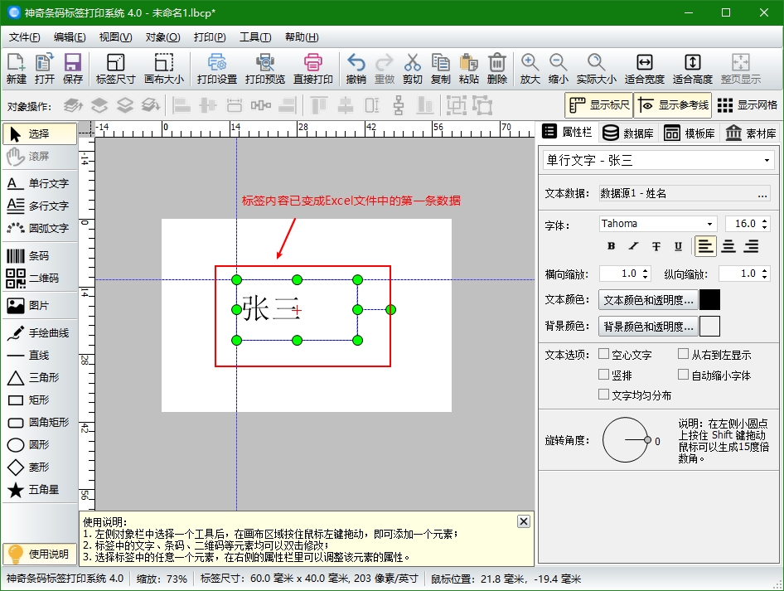Check the Vertical layout (竖排) option
Image resolution: width=784 pixels, height=591 pixels.
[603, 375]
